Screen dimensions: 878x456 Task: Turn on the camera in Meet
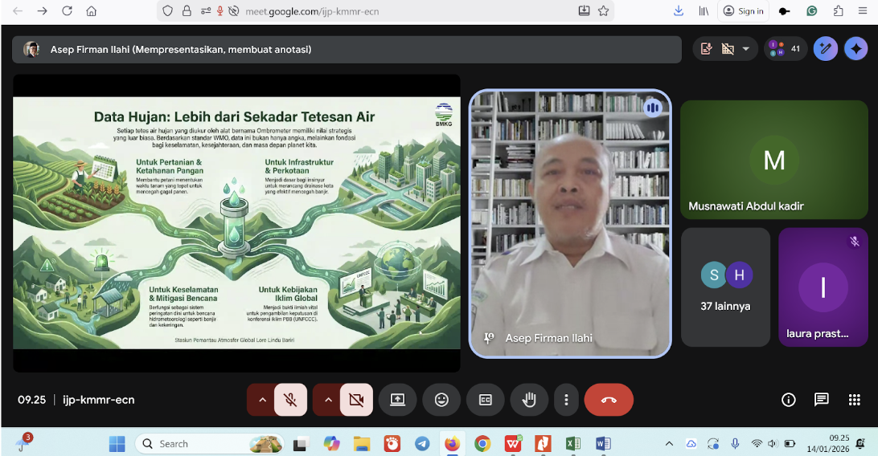pos(356,400)
